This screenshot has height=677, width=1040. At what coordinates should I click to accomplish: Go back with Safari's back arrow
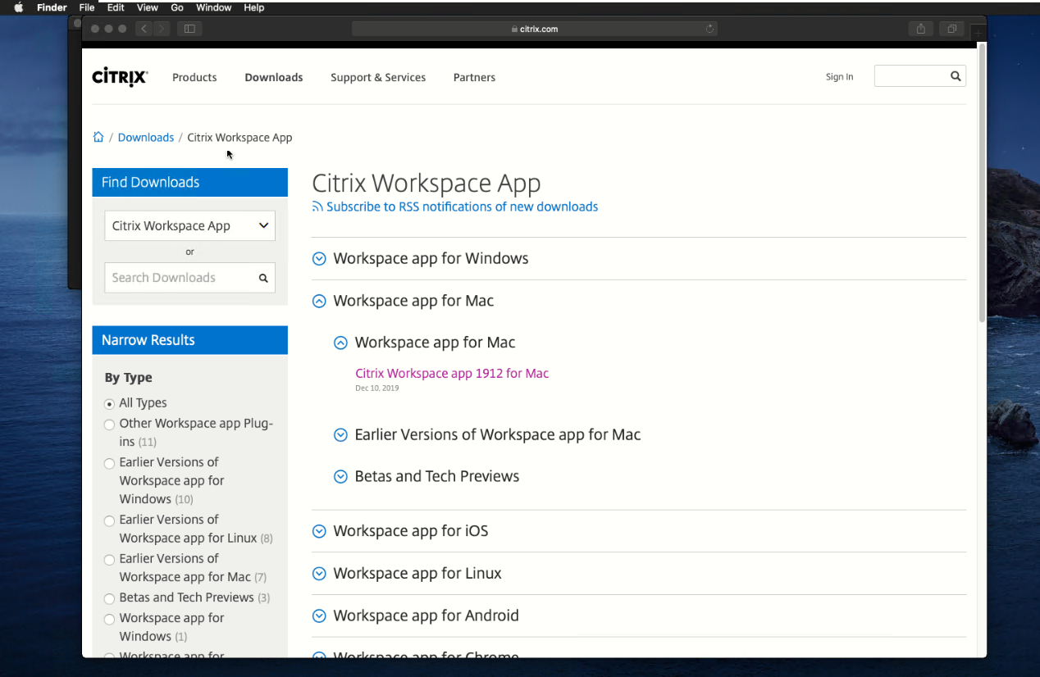144,29
